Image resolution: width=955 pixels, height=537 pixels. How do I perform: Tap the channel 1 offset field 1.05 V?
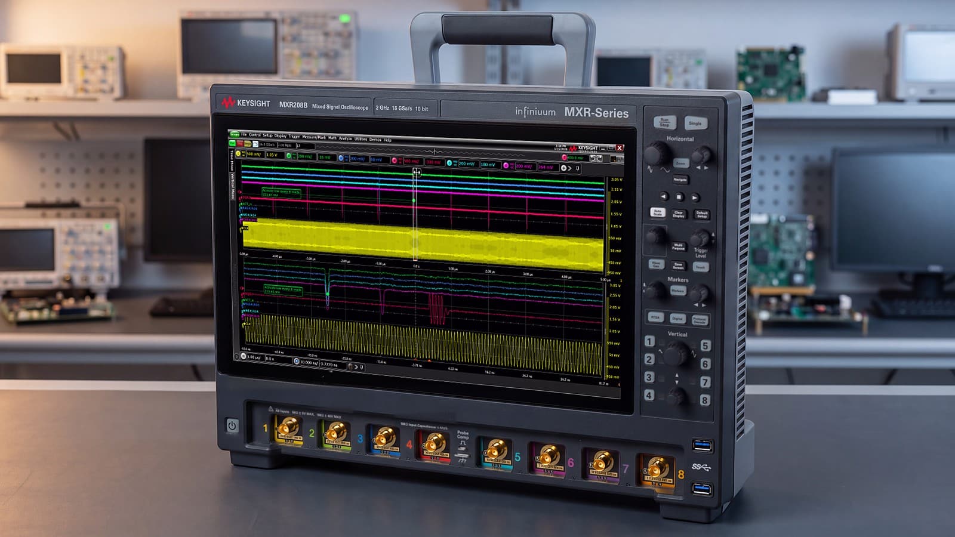[x=275, y=155]
